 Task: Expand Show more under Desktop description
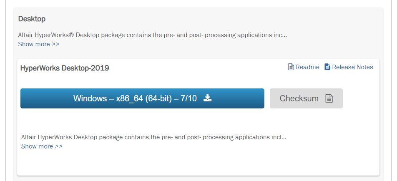point(39,44)
